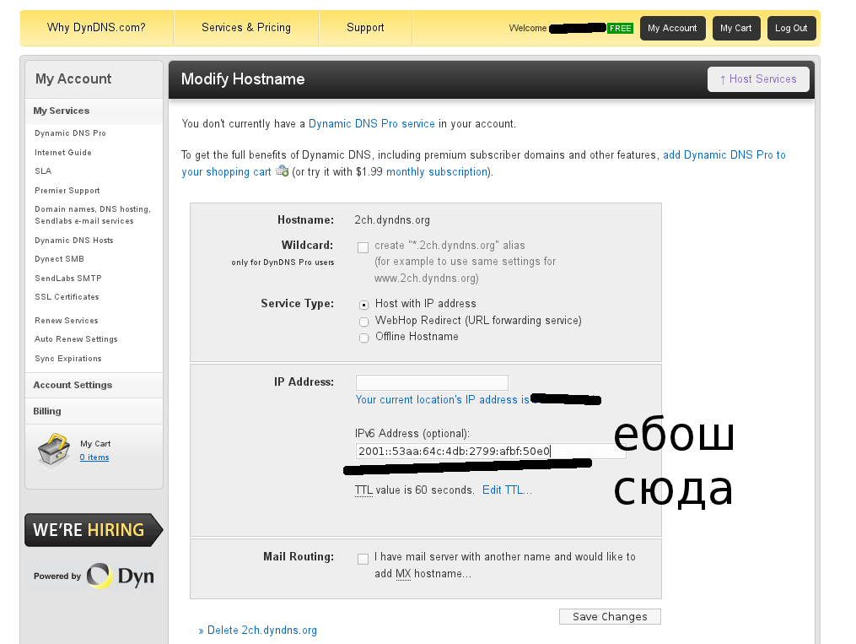The width and height of the screenshot is (856, 644).
Task: Select the WebHop Redirect radio option
Action: tap(364, 322)
